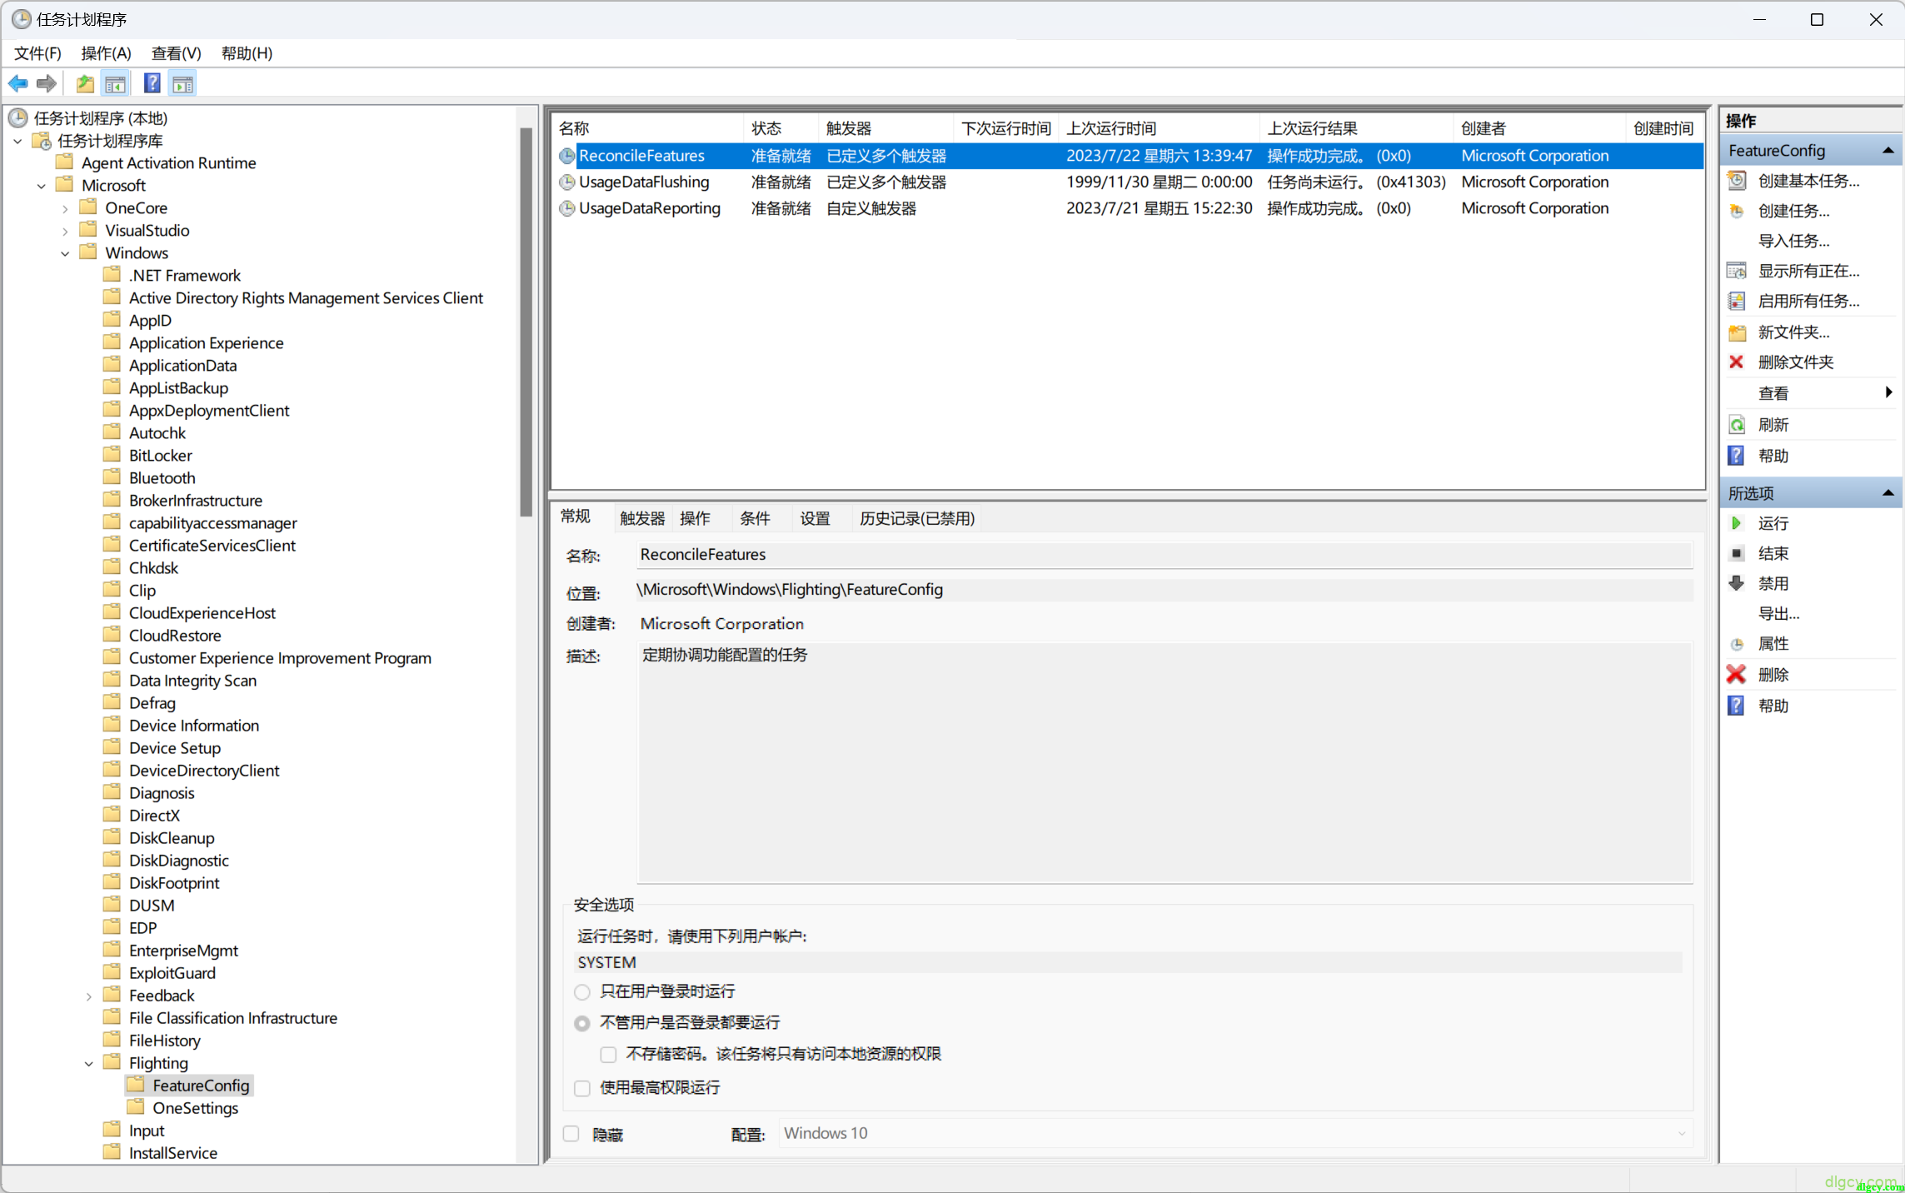Click the green 运行 (Run) play icon
This screenshot has width=1905, height=1193.
point(1737,523)
